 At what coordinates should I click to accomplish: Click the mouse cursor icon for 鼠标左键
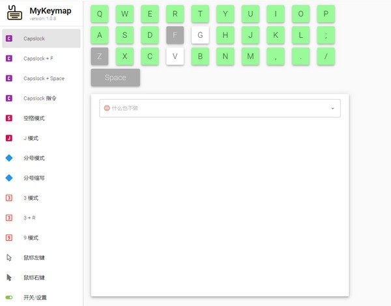point(9,258)
